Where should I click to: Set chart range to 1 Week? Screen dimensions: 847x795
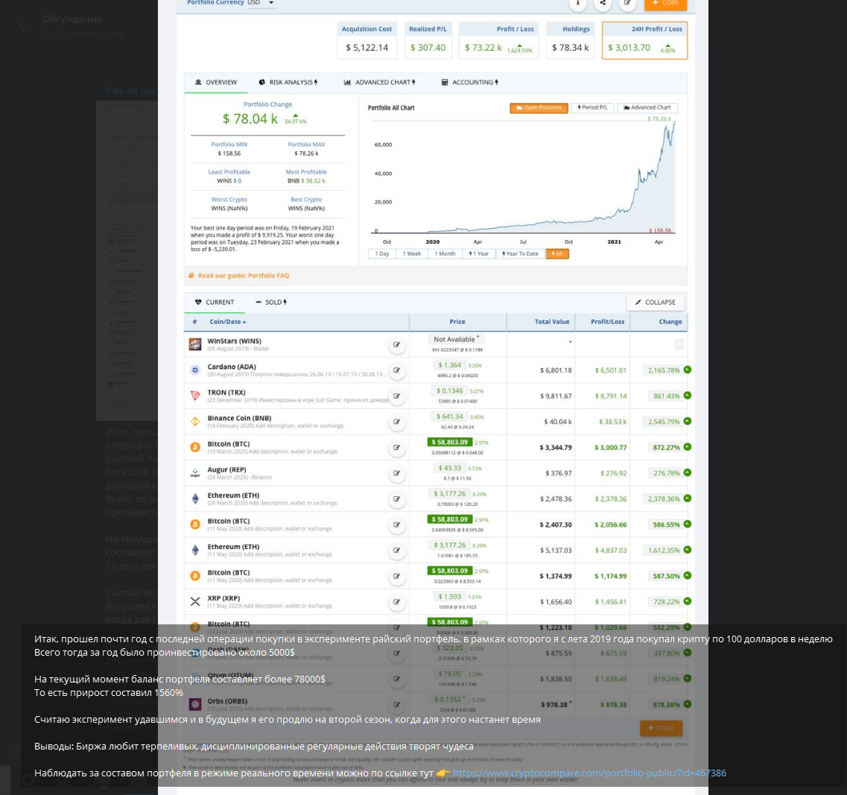412,253
